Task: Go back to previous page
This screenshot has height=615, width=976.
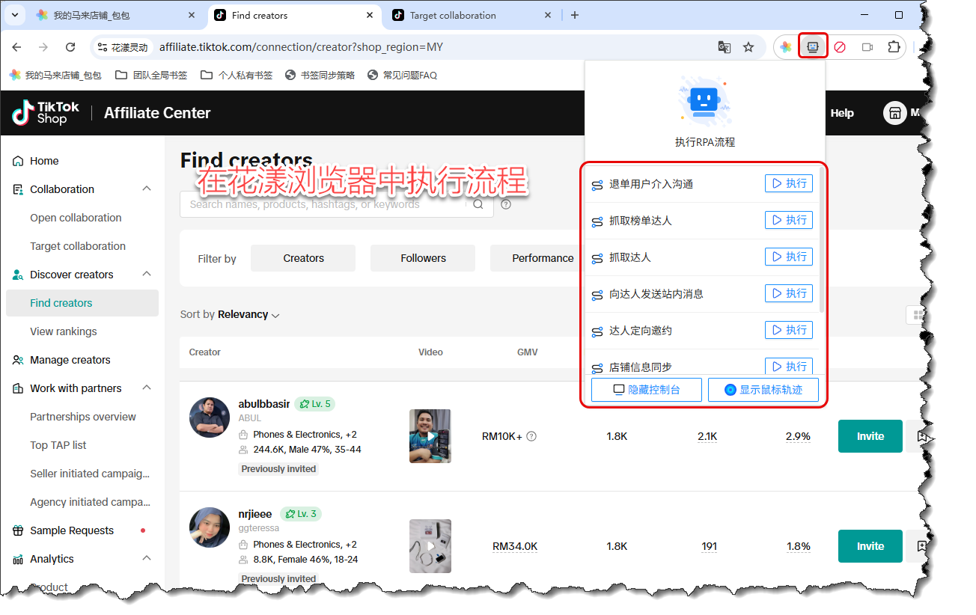Action: (x=16, y=47)
